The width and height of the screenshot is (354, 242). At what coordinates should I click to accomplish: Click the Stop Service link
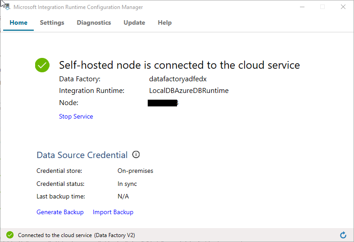pyautogui.click(x=76, y=116)
